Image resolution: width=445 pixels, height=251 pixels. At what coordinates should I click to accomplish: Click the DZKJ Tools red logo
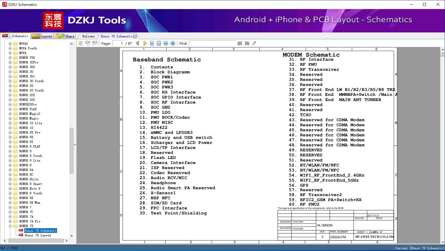53,20
